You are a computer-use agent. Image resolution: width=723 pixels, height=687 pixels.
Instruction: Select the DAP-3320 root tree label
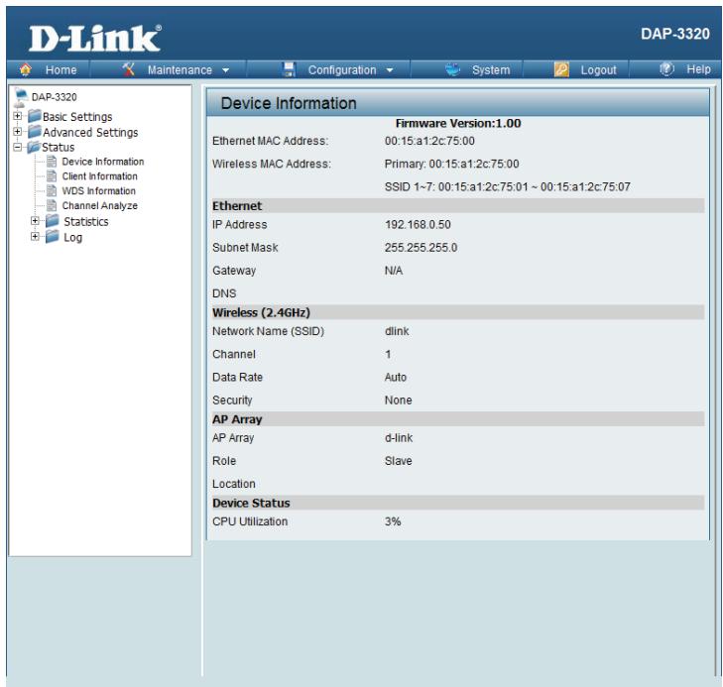54,97
